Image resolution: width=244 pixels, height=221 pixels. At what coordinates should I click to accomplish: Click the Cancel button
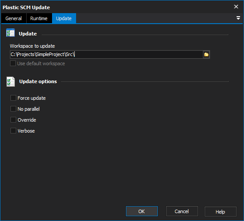coord(182,211)
